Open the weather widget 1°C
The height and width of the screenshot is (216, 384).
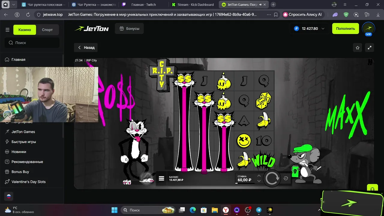(19, 210)
